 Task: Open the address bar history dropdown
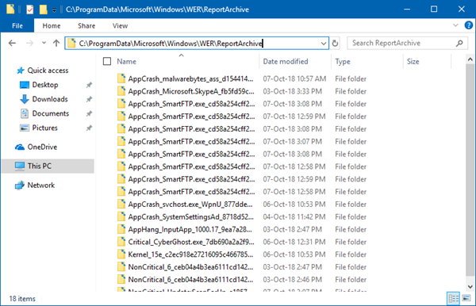(x=324, y=44)
